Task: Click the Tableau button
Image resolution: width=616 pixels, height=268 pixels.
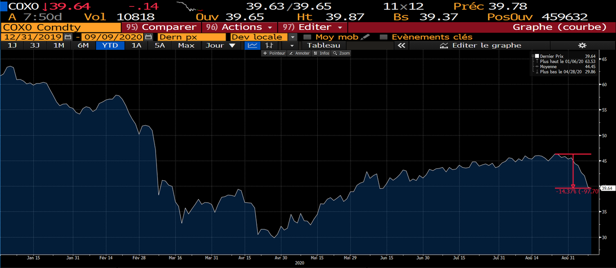Action: 324,46
